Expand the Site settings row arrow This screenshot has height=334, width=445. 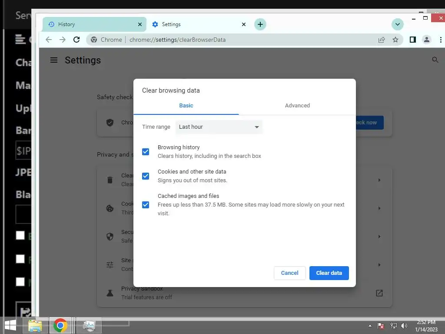pos(379,265)
